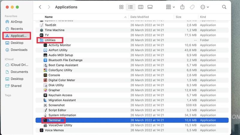
Task: Click the Search magnifier icon
Action: pyautogui.click(x=224, y=7)
